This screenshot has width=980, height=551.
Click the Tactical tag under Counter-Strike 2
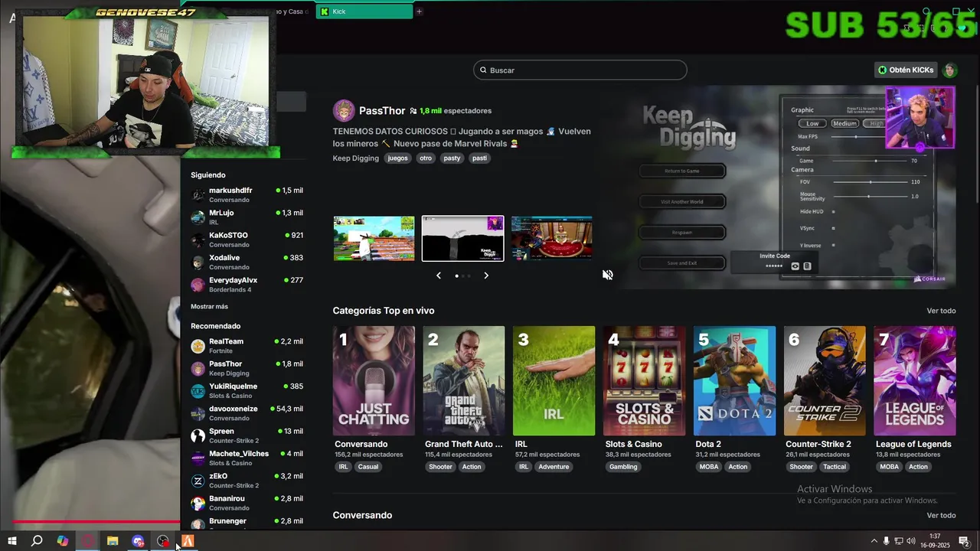click(835, 467)
